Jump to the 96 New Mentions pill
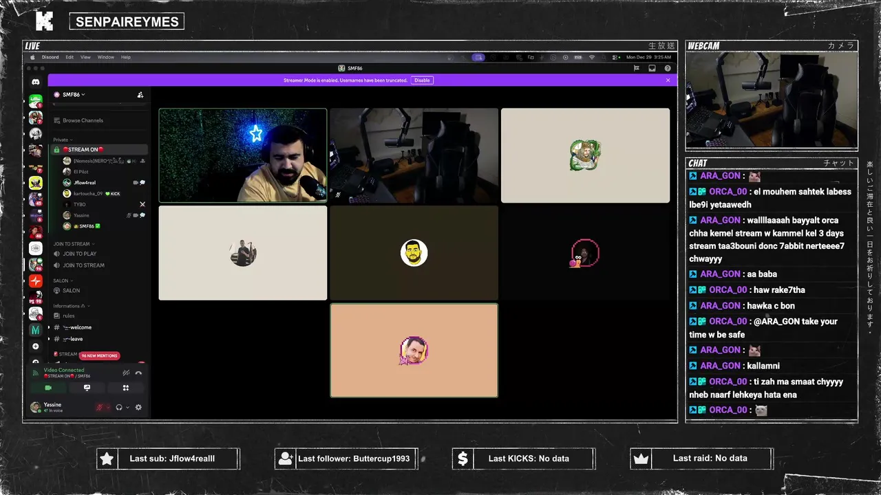This screenshot has height=495, width=881. click(99, 355)
